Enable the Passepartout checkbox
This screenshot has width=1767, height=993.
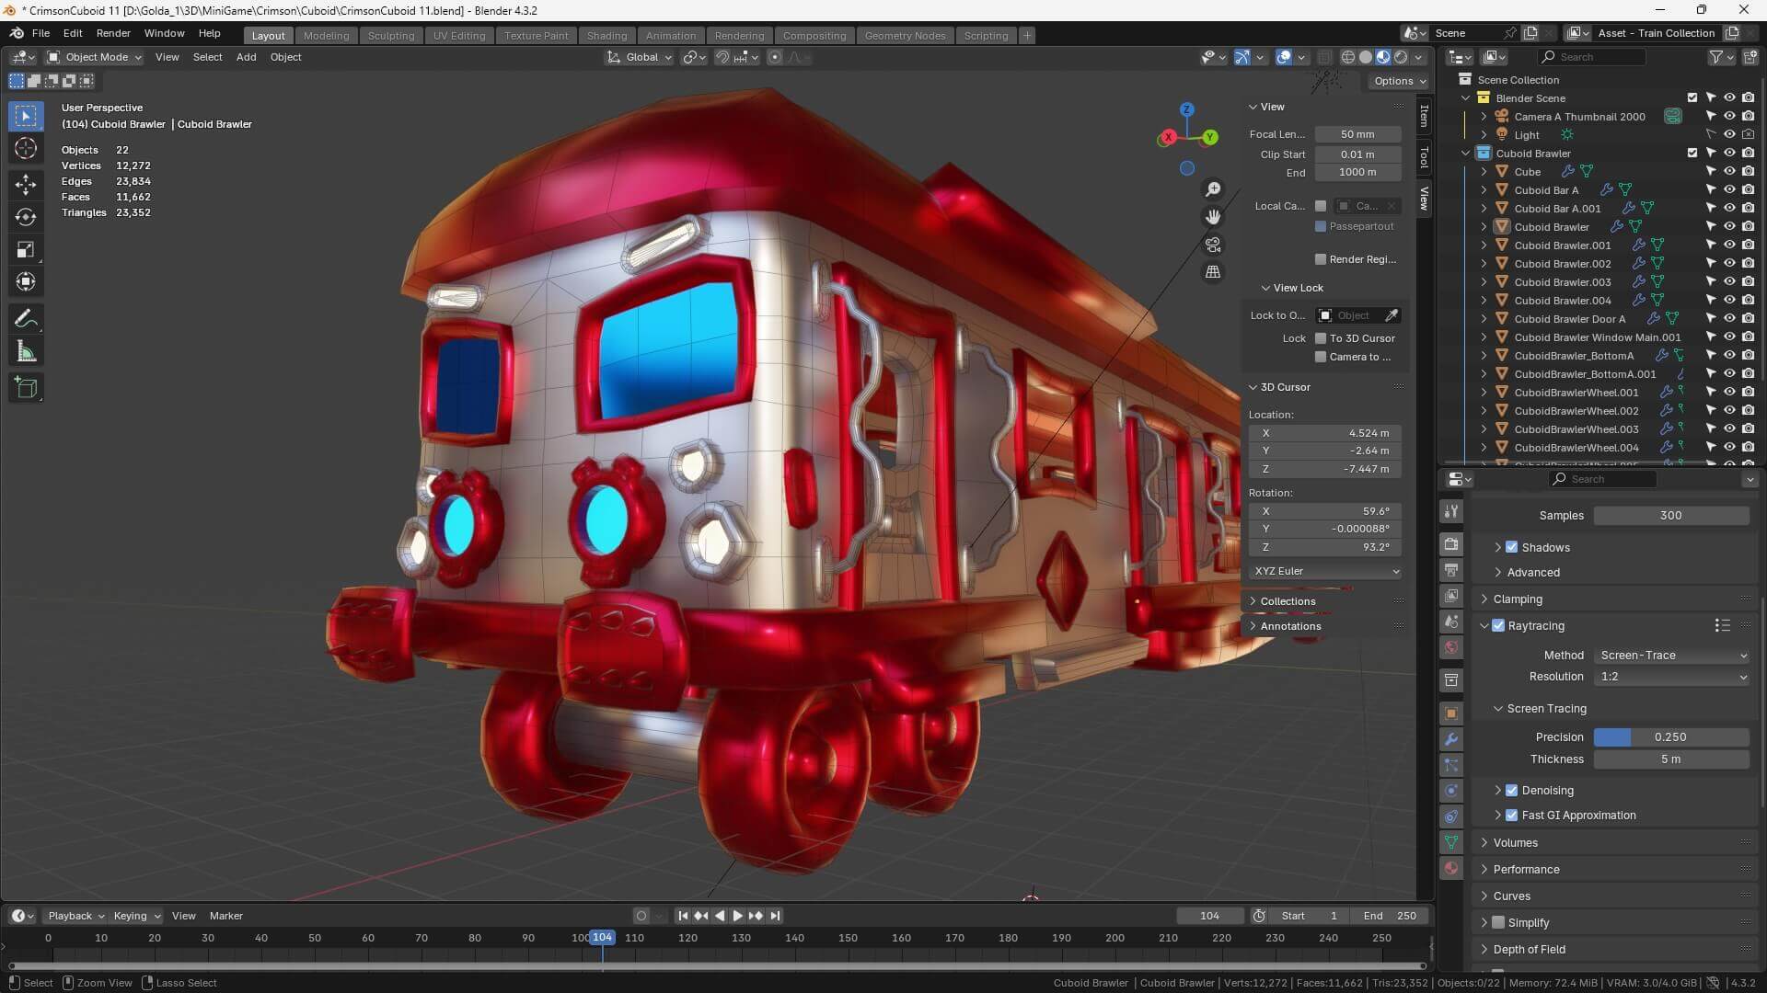click(x=1321, y=226)
